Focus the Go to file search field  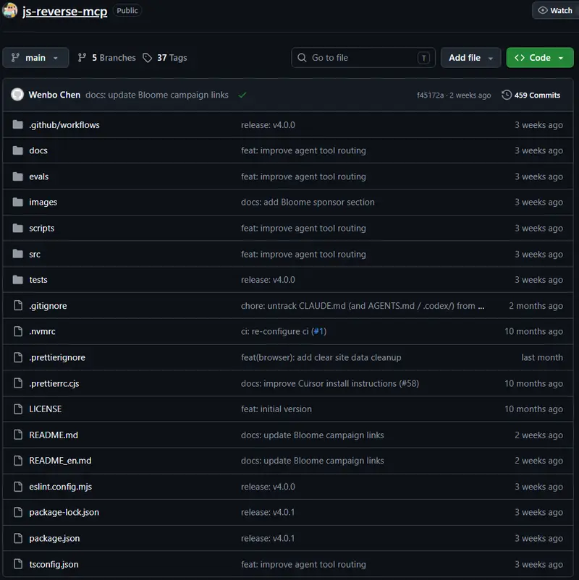pyautogui.click(x=363, y=58)
